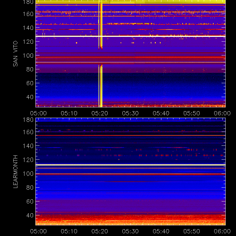Select the 80 tick label on Learmonth plot
This screenshot has width=236, height=236.
click(x=30, y=188)
